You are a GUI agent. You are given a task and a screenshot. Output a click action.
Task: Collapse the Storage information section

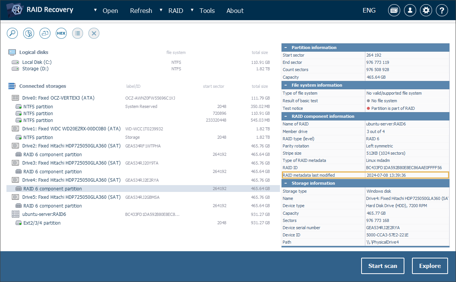286,183
